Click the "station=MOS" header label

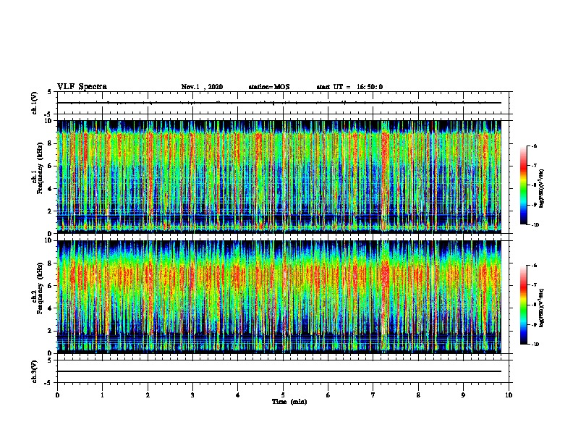[269, 87]
